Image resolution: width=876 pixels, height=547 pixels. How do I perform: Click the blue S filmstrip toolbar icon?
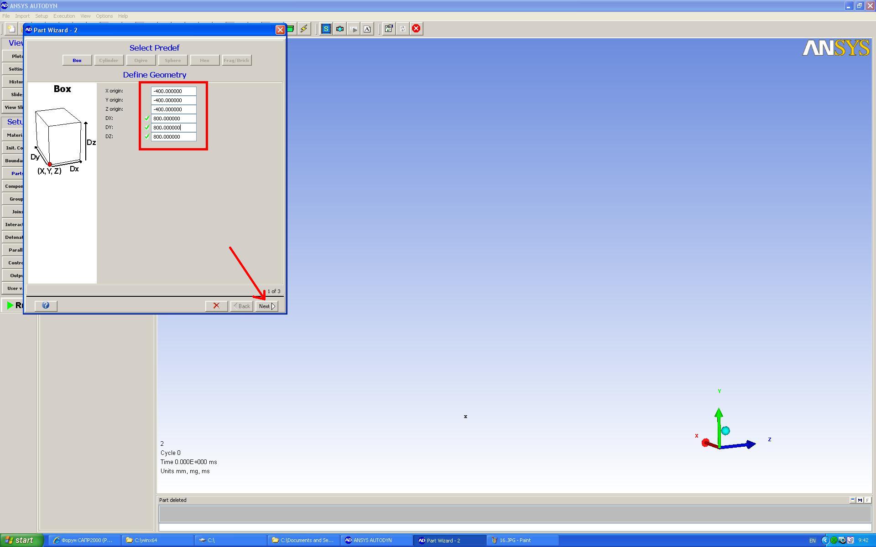click(326, 29)
